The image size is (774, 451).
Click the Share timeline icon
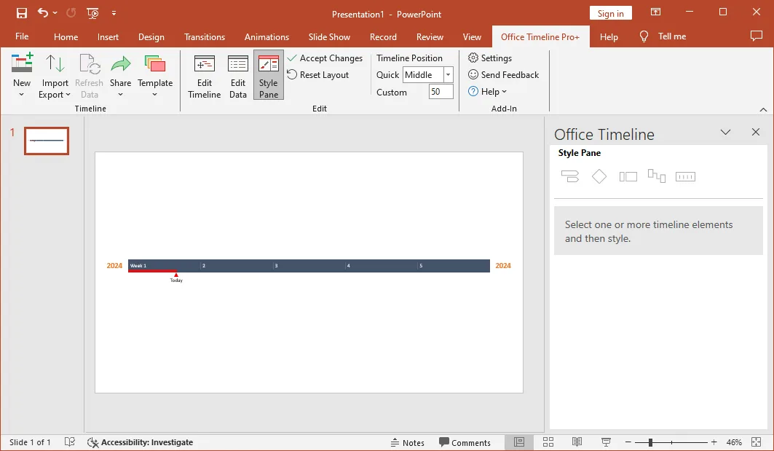(120, 75)
